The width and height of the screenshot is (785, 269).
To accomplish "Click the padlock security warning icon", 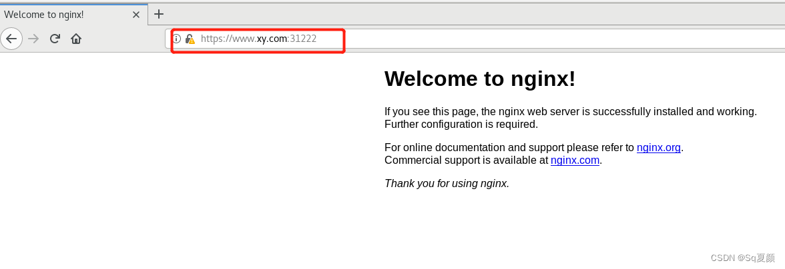I will click(x=190, y=39).
